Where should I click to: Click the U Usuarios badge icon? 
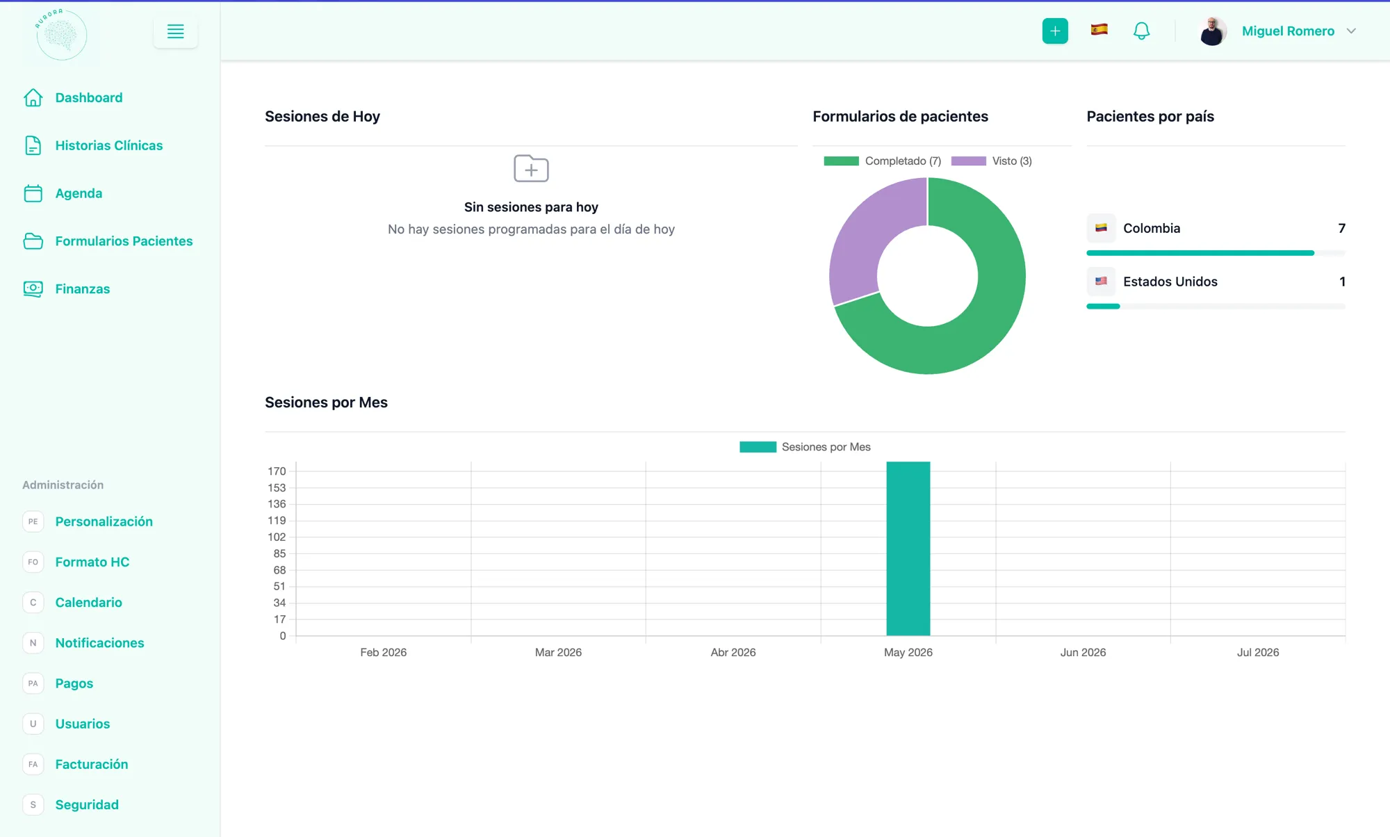coord(33,724)
